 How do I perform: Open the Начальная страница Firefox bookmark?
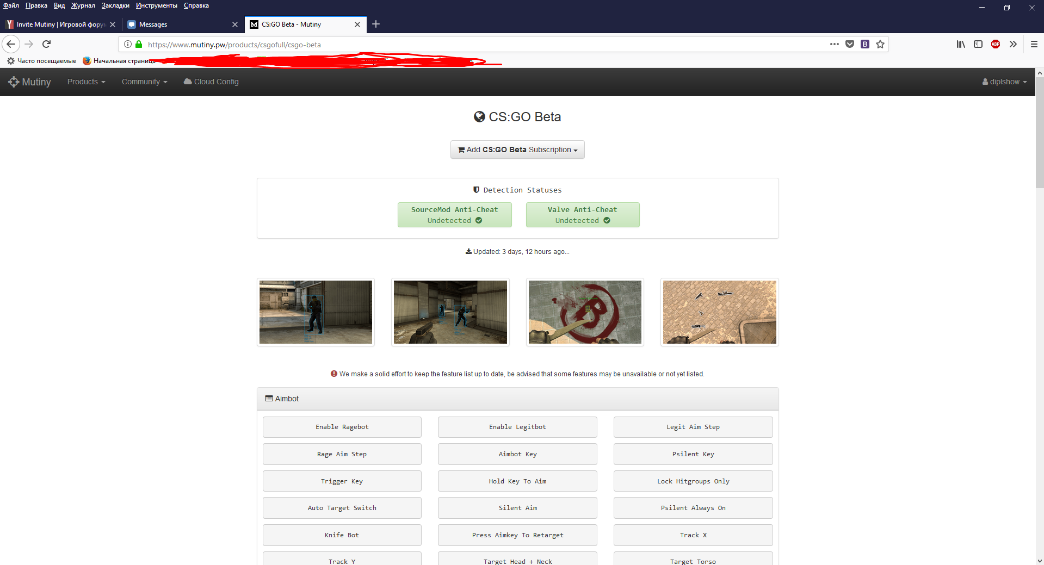coord(119,61)
